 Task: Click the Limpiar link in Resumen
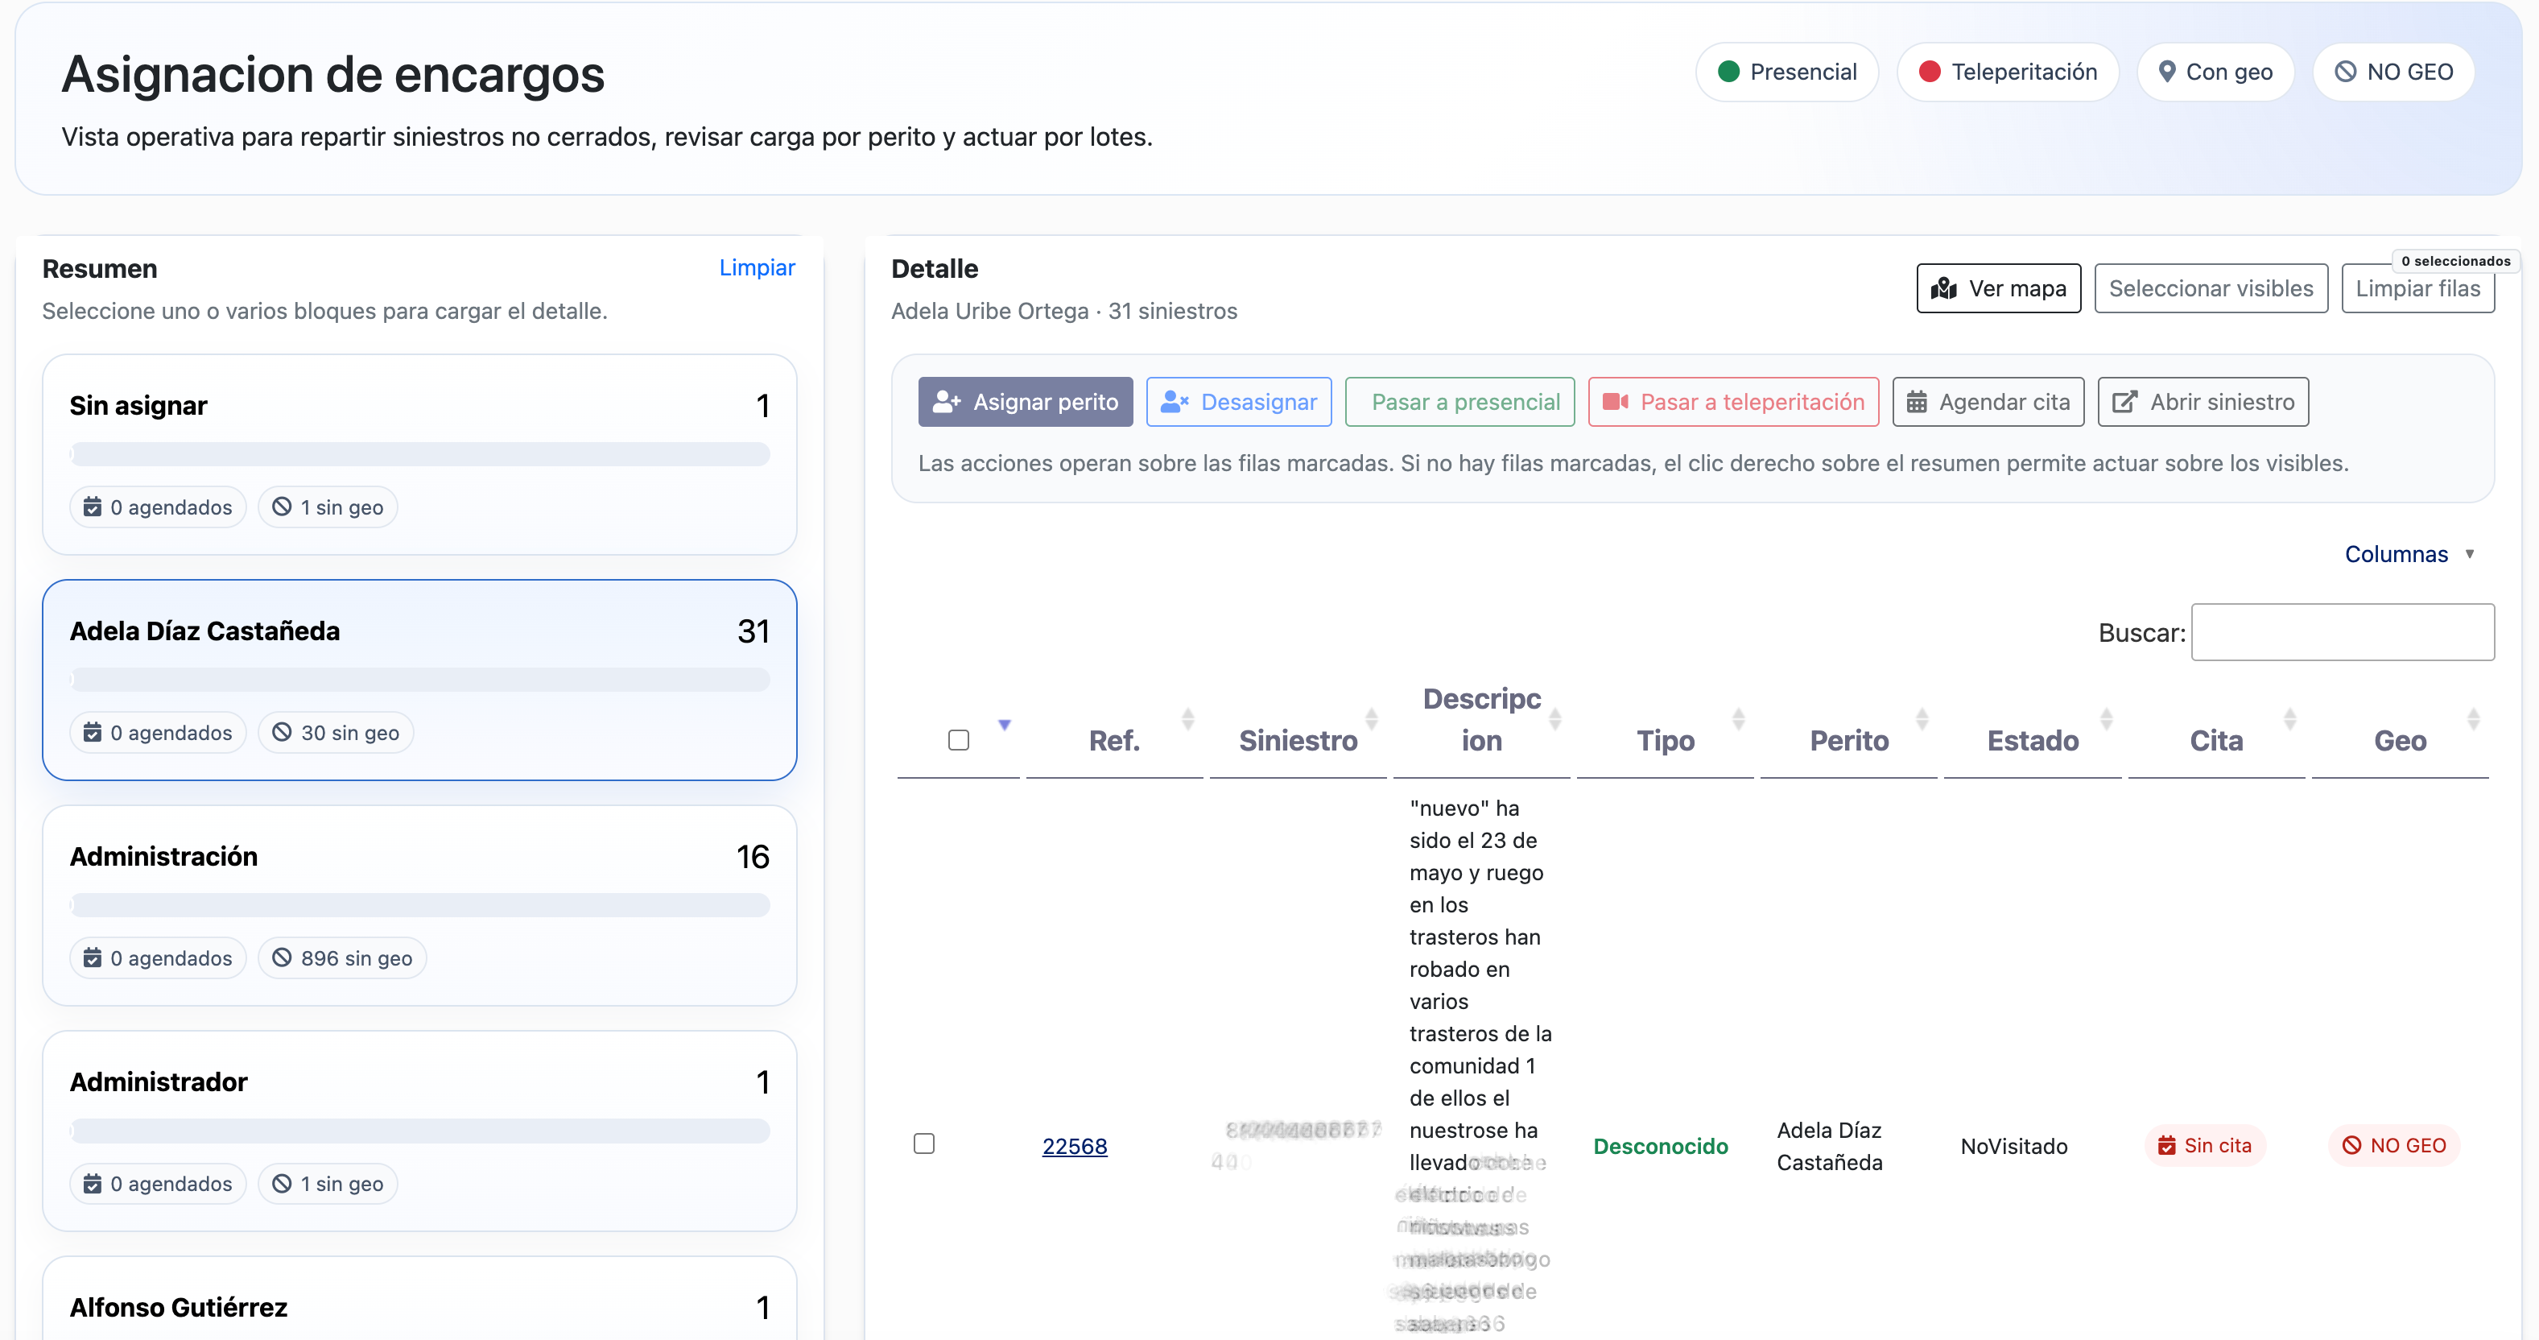pyautogui.click(x=756, y=267)
